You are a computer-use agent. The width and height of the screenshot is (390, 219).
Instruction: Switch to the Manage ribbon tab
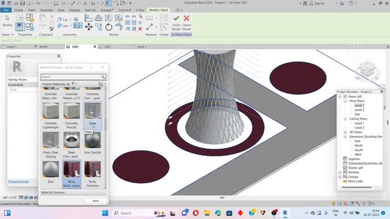74,10
